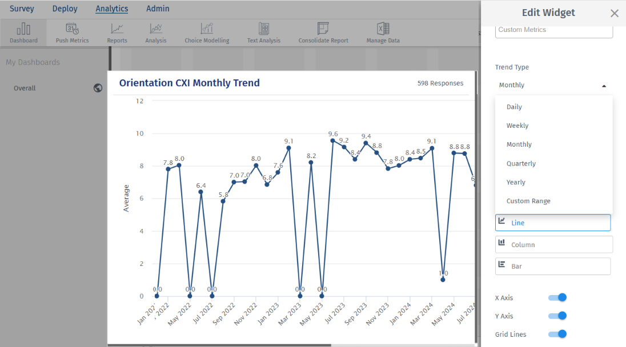The height and width of the screenshot is (347, 626).
Task: Select the Column chart type button
Action: coord(553,244)
